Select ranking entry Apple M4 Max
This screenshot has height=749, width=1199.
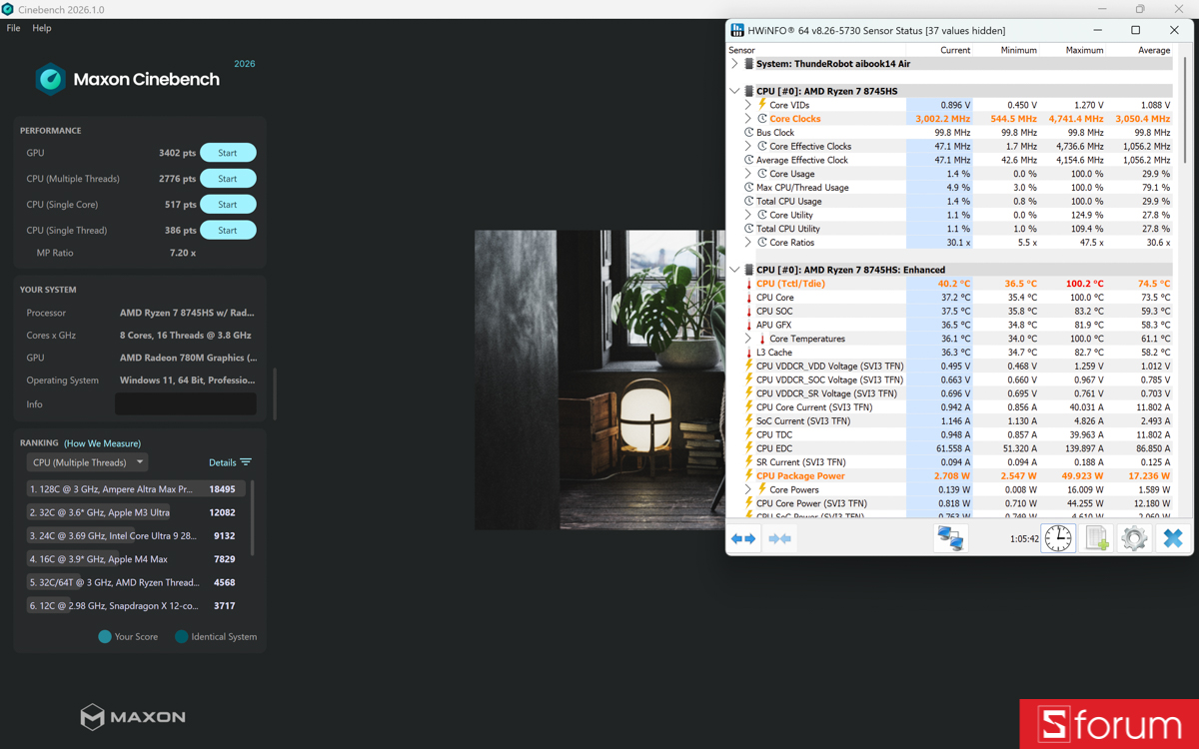pyautogui.click(x=136, y=559)
